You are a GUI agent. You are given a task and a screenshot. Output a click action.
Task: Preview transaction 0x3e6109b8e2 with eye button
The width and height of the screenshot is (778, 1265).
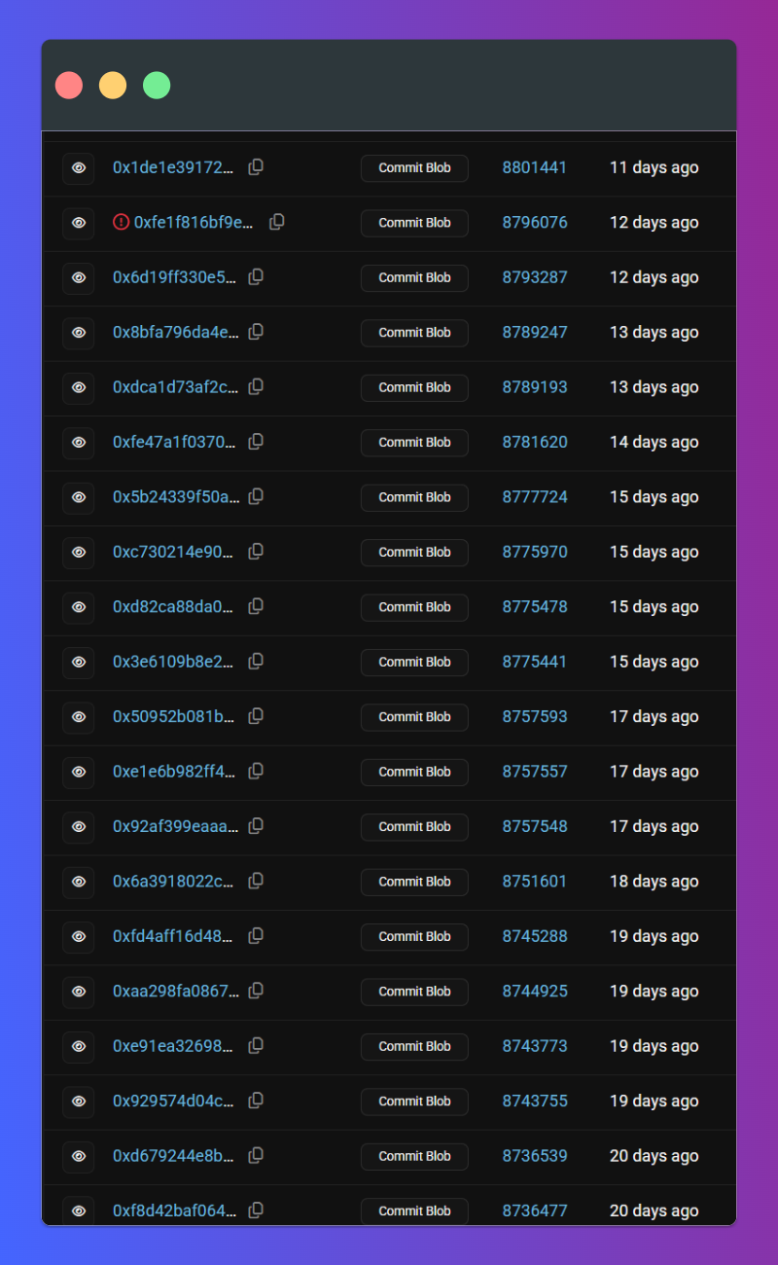79,662
